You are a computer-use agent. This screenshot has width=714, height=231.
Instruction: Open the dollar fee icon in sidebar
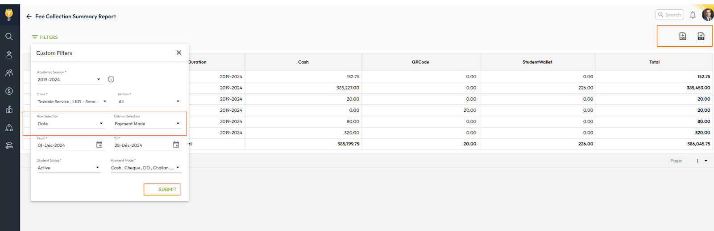[x=9, y=91]
